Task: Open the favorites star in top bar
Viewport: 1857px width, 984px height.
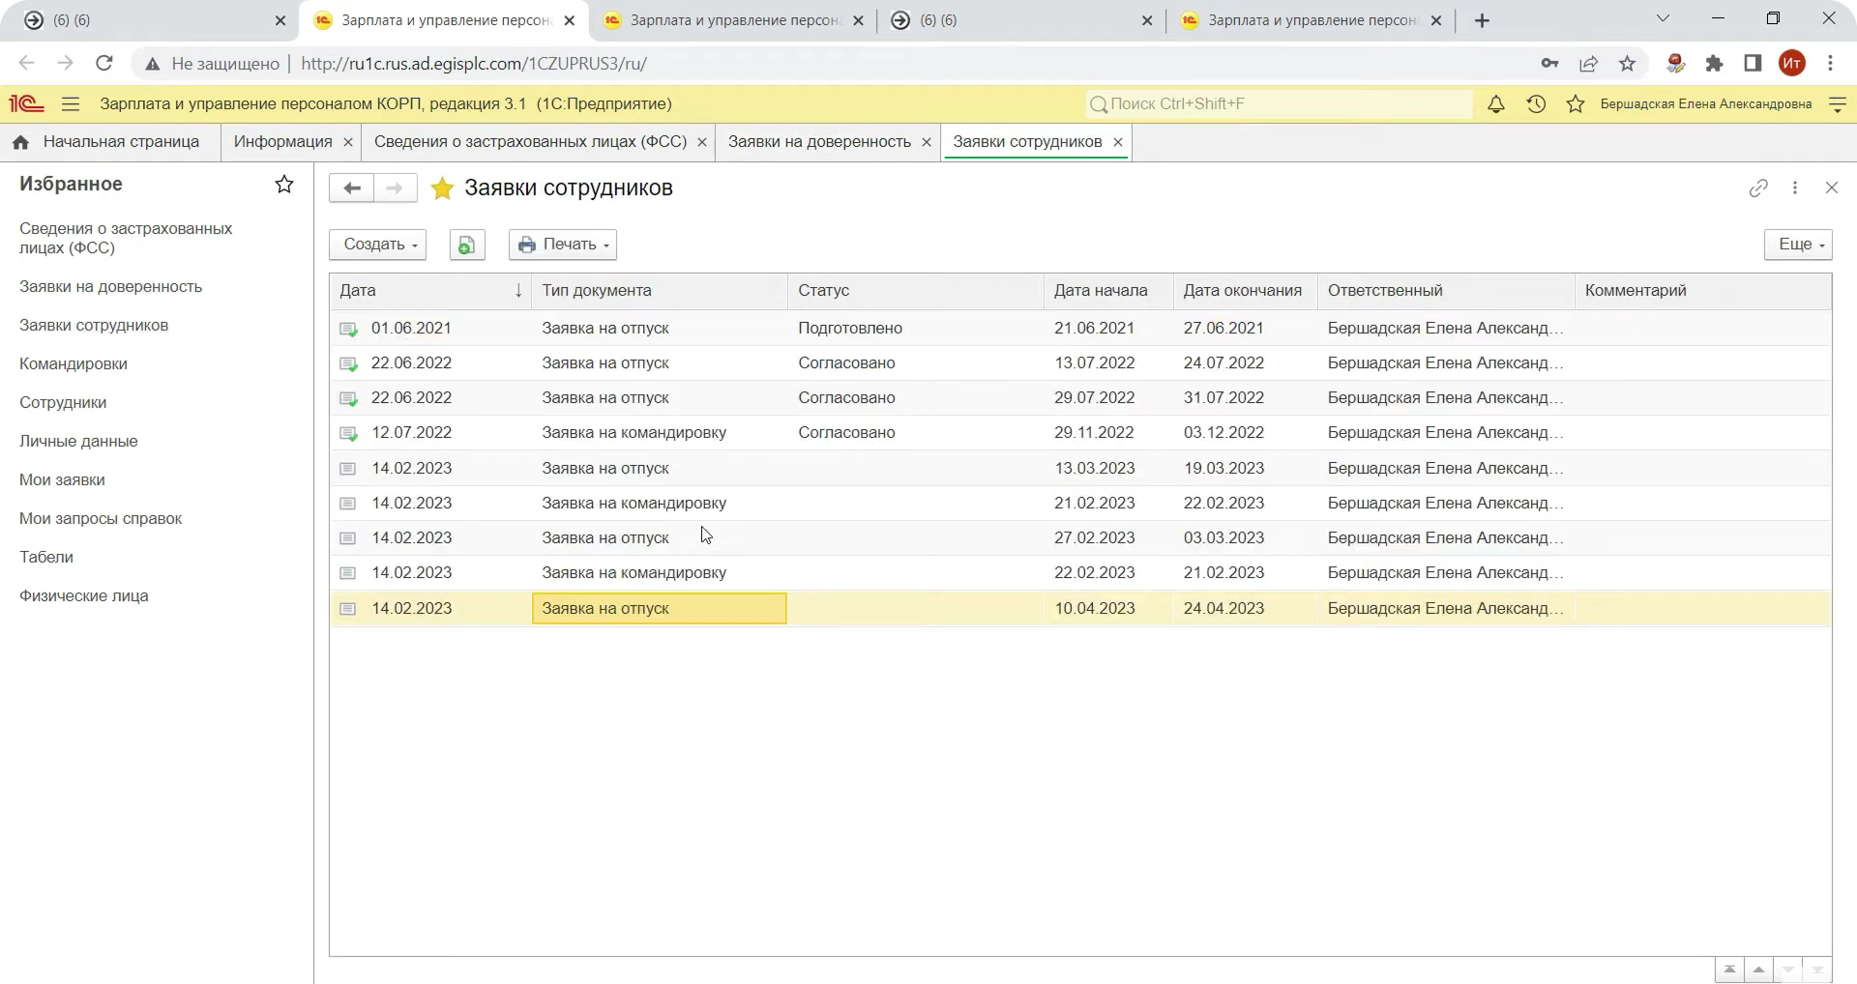Action: (1576, 104)
